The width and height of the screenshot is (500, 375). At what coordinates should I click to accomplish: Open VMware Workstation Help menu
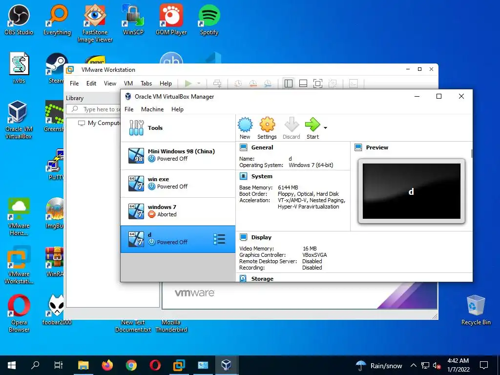[x=166, y=83]
